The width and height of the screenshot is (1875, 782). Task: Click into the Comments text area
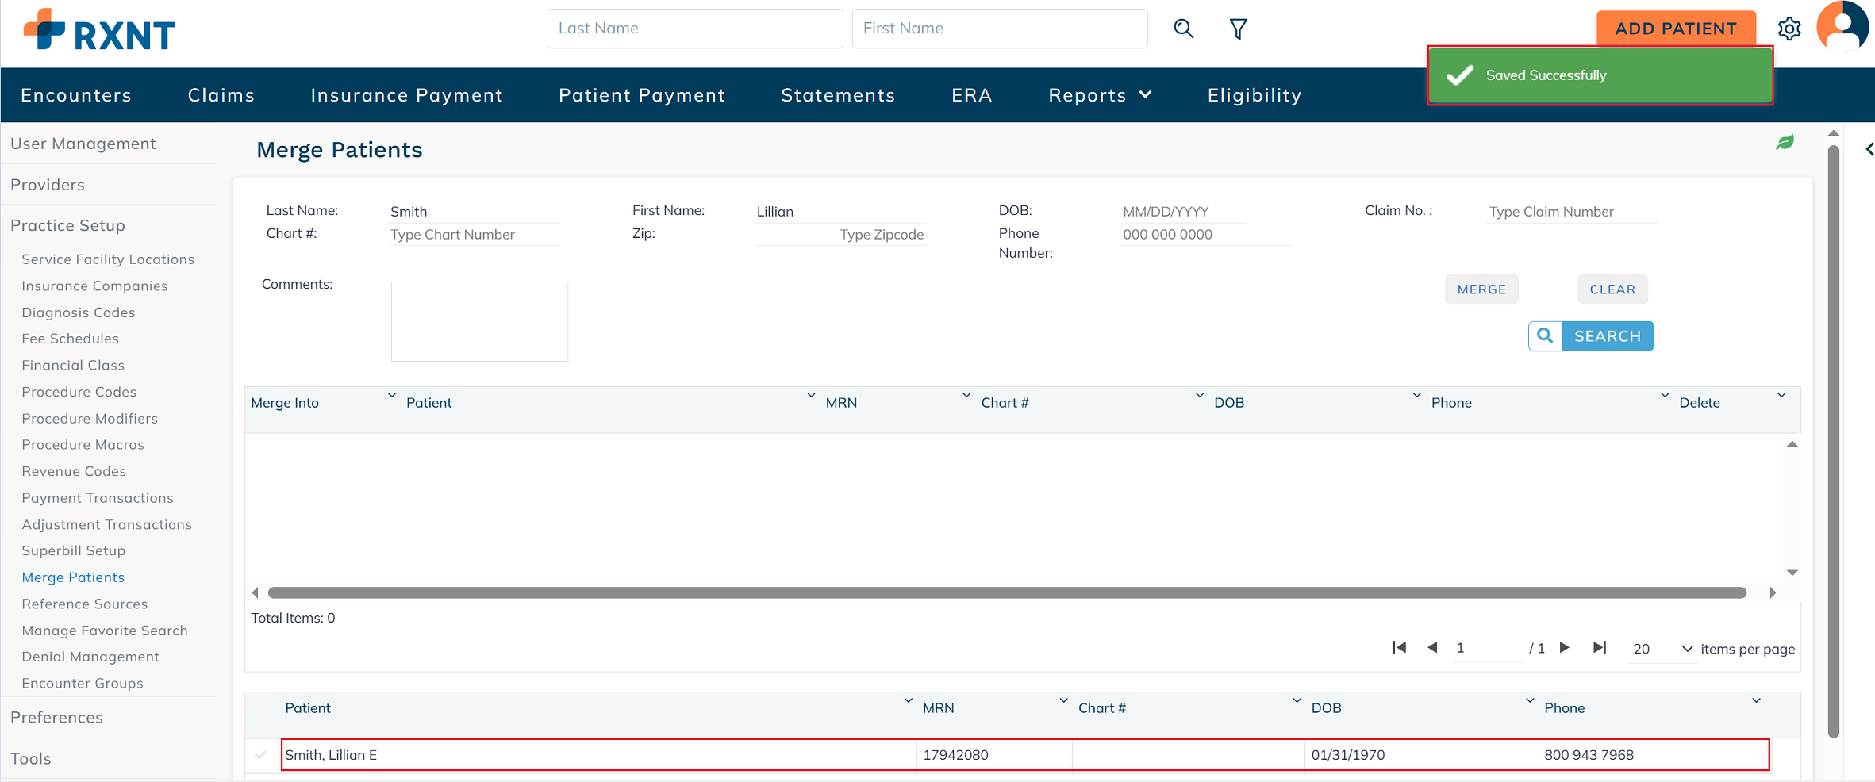pos(479,321)
